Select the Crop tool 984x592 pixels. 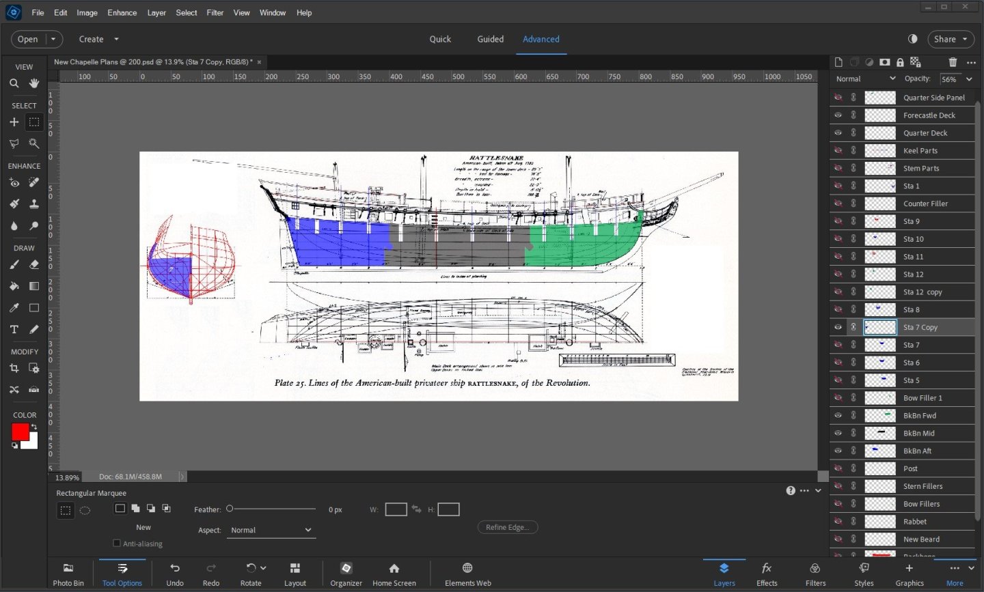click(x=14, y=368)
